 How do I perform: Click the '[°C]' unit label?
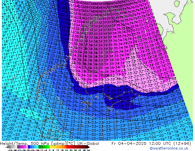(x=71, y=144)
